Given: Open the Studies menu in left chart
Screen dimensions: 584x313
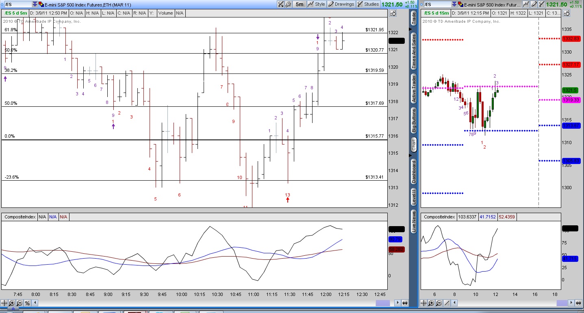Looking at the screenshot, I should pos(368,4).
